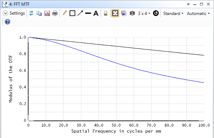Choose the rectangle drawing tool
Image resolution: width=214 pixels, height=138 pixels.
[x=72, y=14]
